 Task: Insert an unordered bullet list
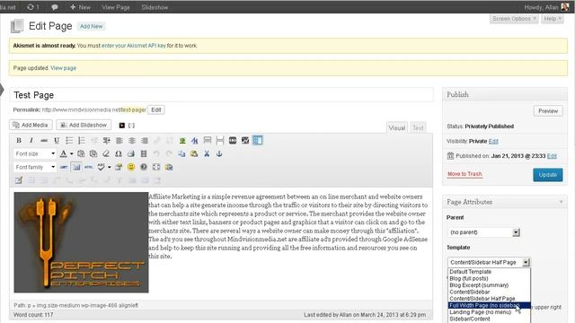(69, 141)
